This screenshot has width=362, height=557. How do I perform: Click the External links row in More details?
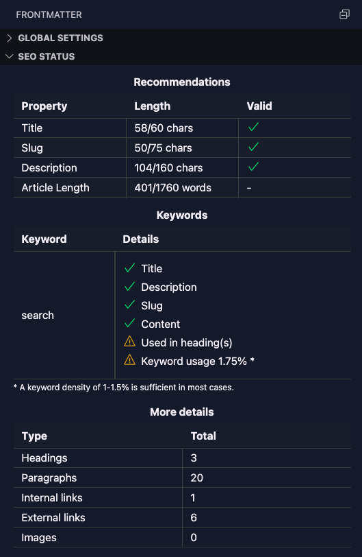click(x=182, y=518)
